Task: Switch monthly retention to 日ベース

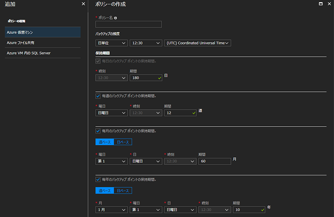Action: (x=123, y=142)
